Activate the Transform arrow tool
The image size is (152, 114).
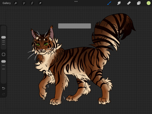40,3
